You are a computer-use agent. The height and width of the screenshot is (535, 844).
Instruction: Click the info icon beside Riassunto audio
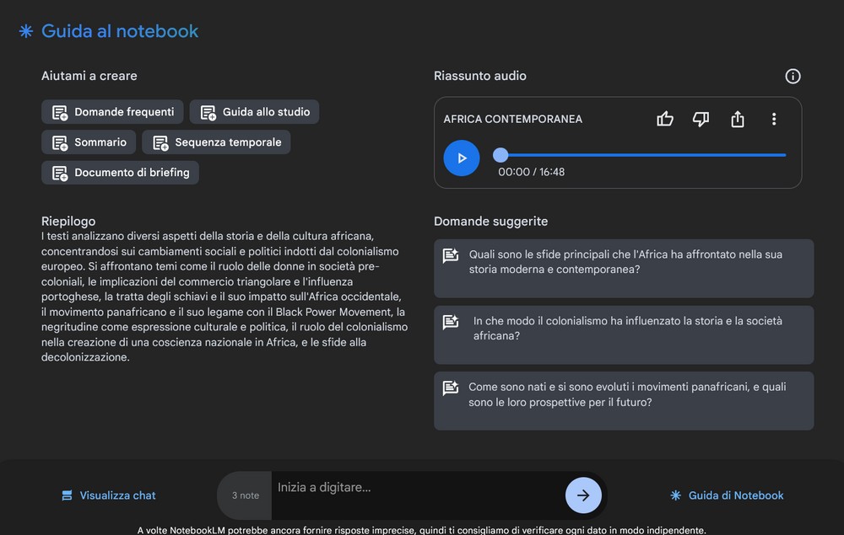pos(793,77)
